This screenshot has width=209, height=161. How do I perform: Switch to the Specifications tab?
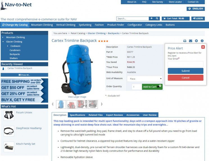[x=77, y=115]
